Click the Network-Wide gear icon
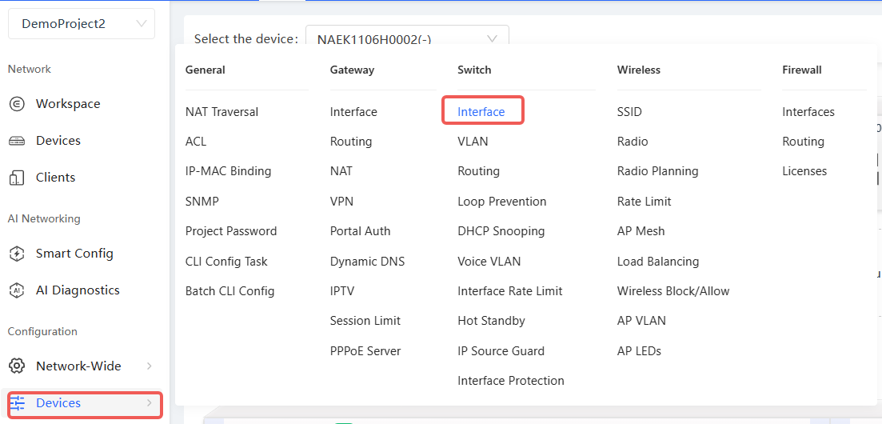Viewport: 882px width, 424px height. point(17,366)
